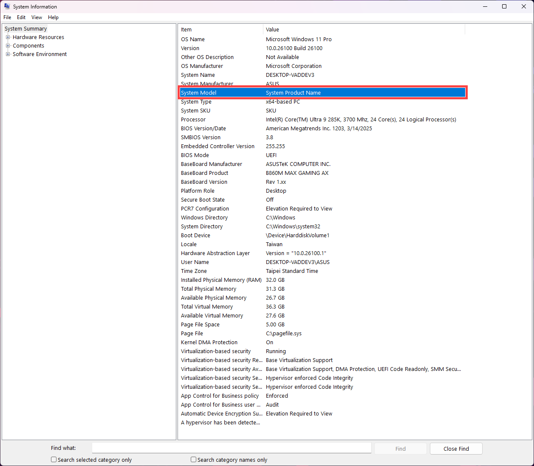Select the Processor row

[x=322, y=120]
